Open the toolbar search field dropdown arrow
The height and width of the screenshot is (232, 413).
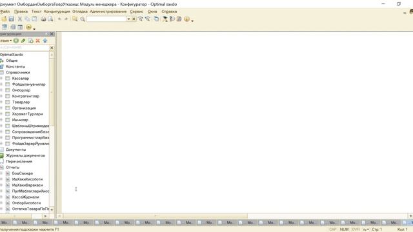pyautogui.click(x=128, y=19)
